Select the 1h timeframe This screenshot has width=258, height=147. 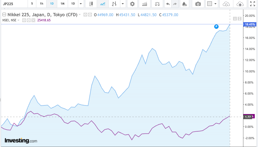pyautogui.click(x=41, y=4)
